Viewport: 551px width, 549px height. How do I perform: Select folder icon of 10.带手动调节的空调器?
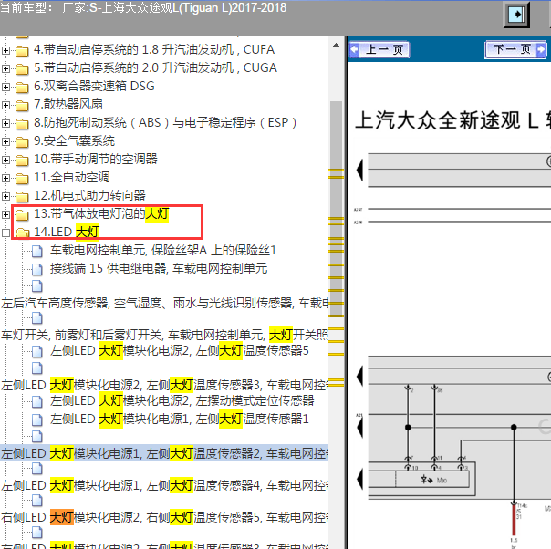click(x=22, y=161)
